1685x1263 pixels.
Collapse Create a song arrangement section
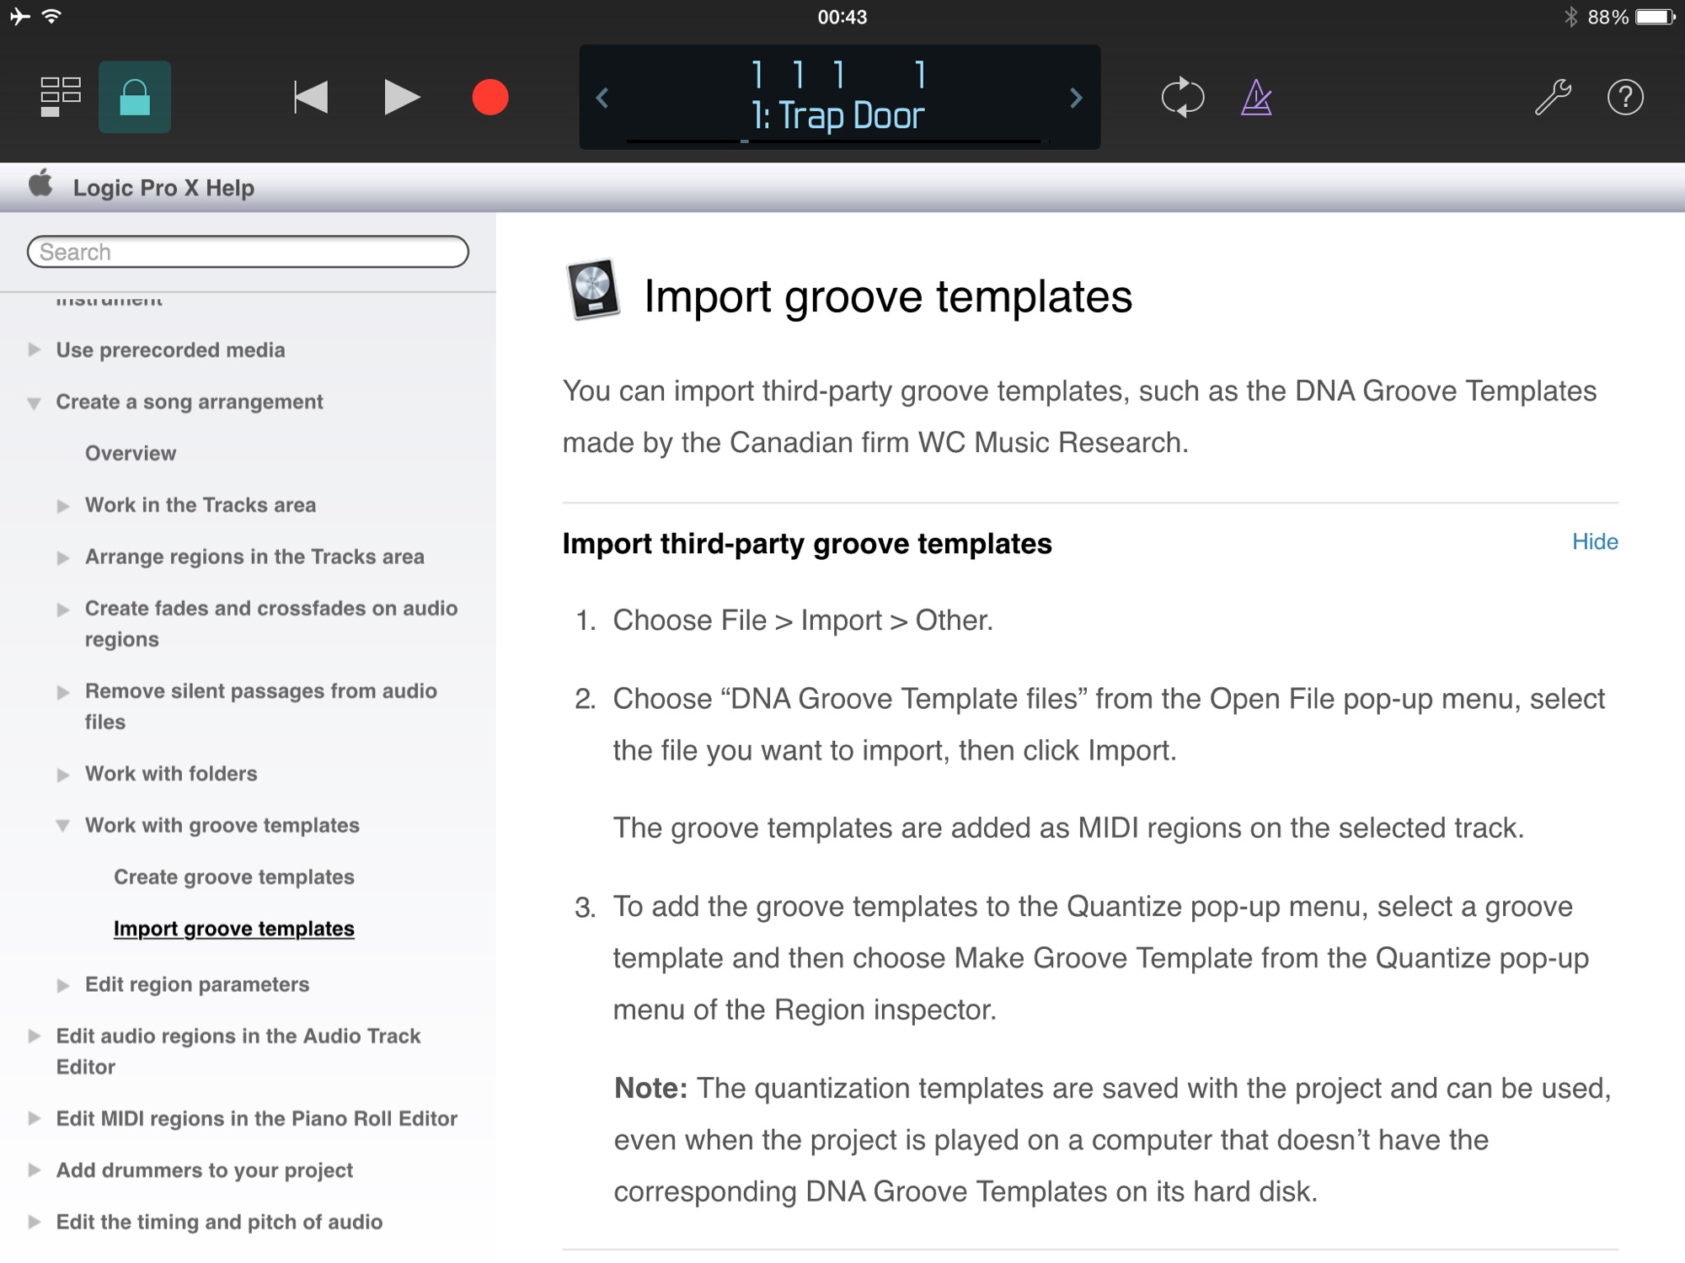click(x=34, y=402)
